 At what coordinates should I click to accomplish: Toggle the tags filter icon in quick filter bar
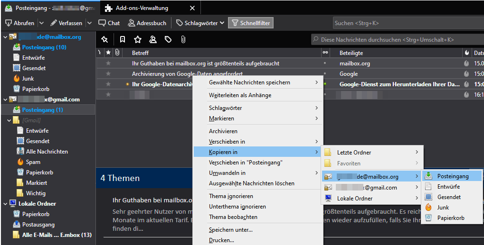click(x=168, y=39)
